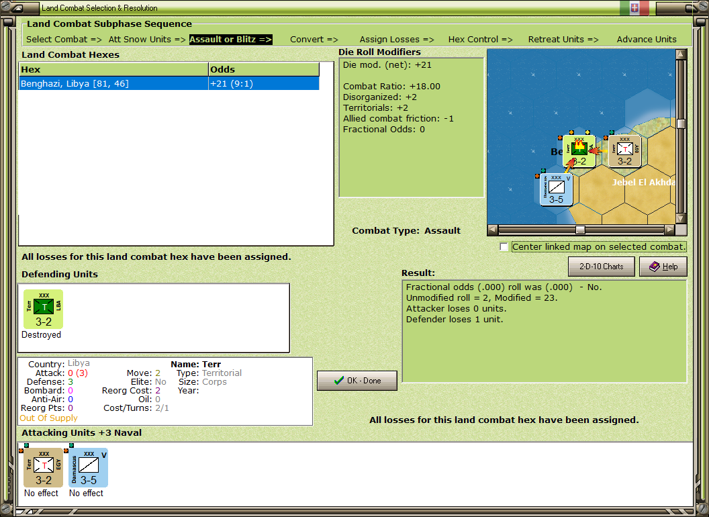Click Att Snow Units subphase
The width and height of the screenshot is (709, 517).
pyautogui.click(x=147, y=40)
